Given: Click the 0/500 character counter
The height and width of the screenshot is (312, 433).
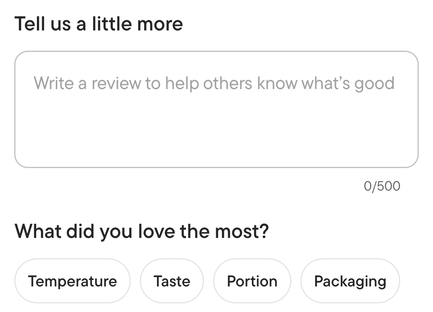Looking at the screenshot, I should [x=381, y=186].
